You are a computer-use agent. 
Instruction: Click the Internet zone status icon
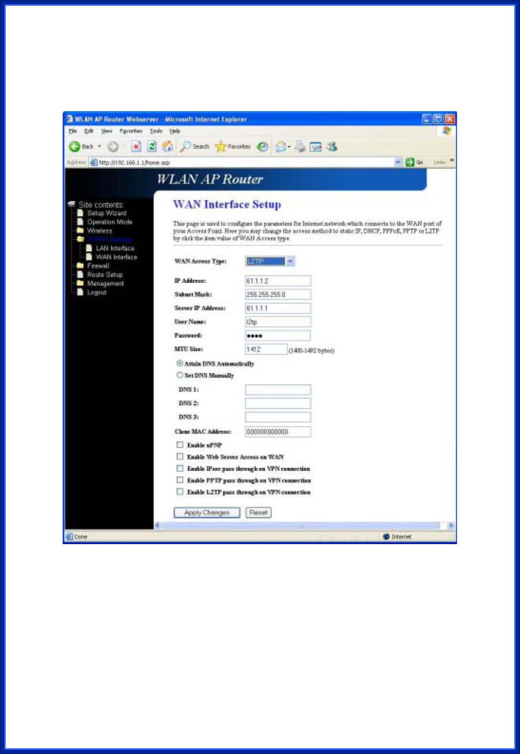(x=386, y=537)
